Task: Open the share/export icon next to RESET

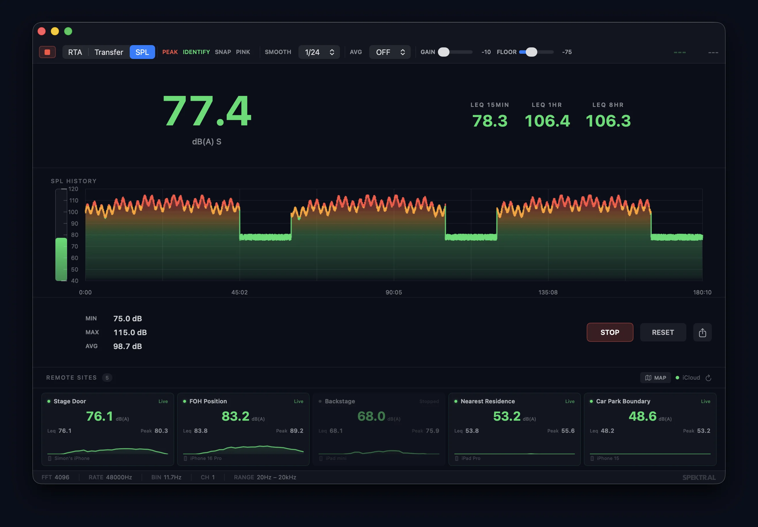Action: click(702, 332)
